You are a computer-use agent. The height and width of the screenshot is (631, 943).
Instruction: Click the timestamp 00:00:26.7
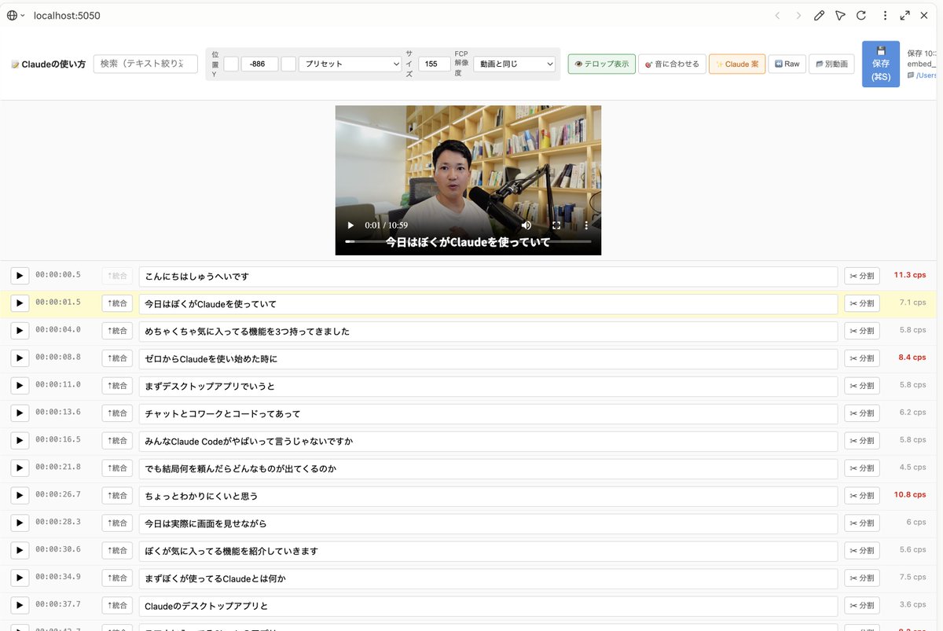click(x=58, y=494)
